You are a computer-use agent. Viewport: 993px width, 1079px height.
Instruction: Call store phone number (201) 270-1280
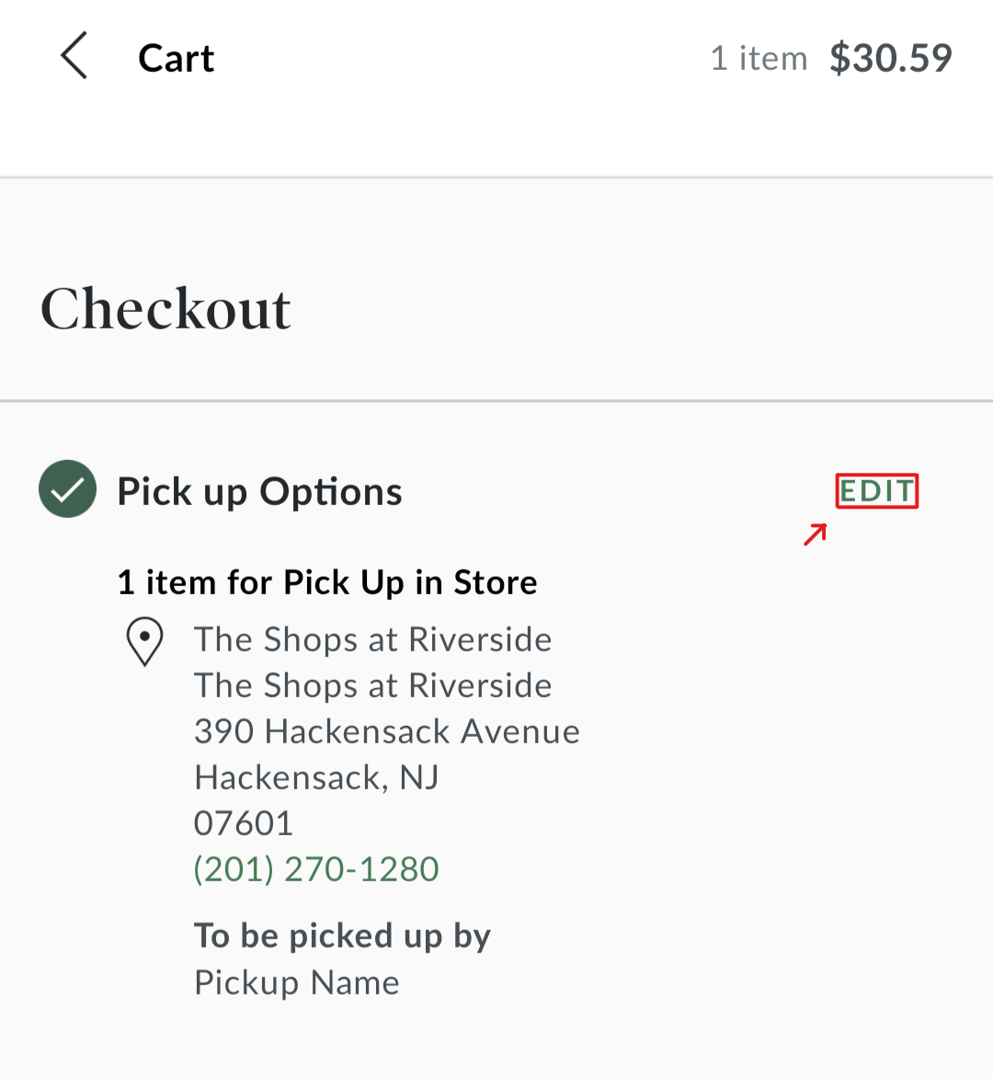click(x=316, y=869)
